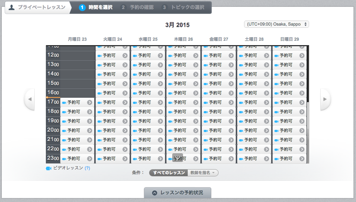This screenshot has height=202, width=356.
Task: Click video camera icon in Friday 19:00 slot
Action: [x=206, y=122]
